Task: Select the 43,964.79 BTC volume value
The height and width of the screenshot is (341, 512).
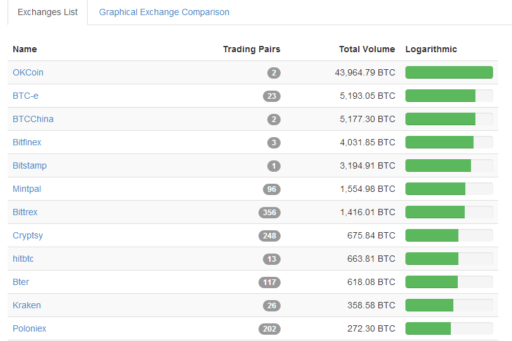Action: click(364, 72)
